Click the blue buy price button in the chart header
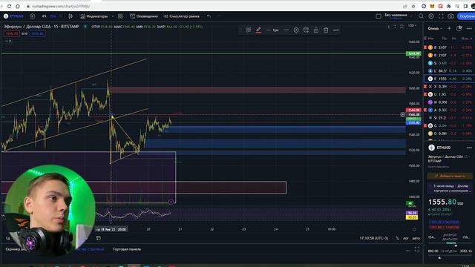The image size is (475, 267). click(x=38, y=33)
